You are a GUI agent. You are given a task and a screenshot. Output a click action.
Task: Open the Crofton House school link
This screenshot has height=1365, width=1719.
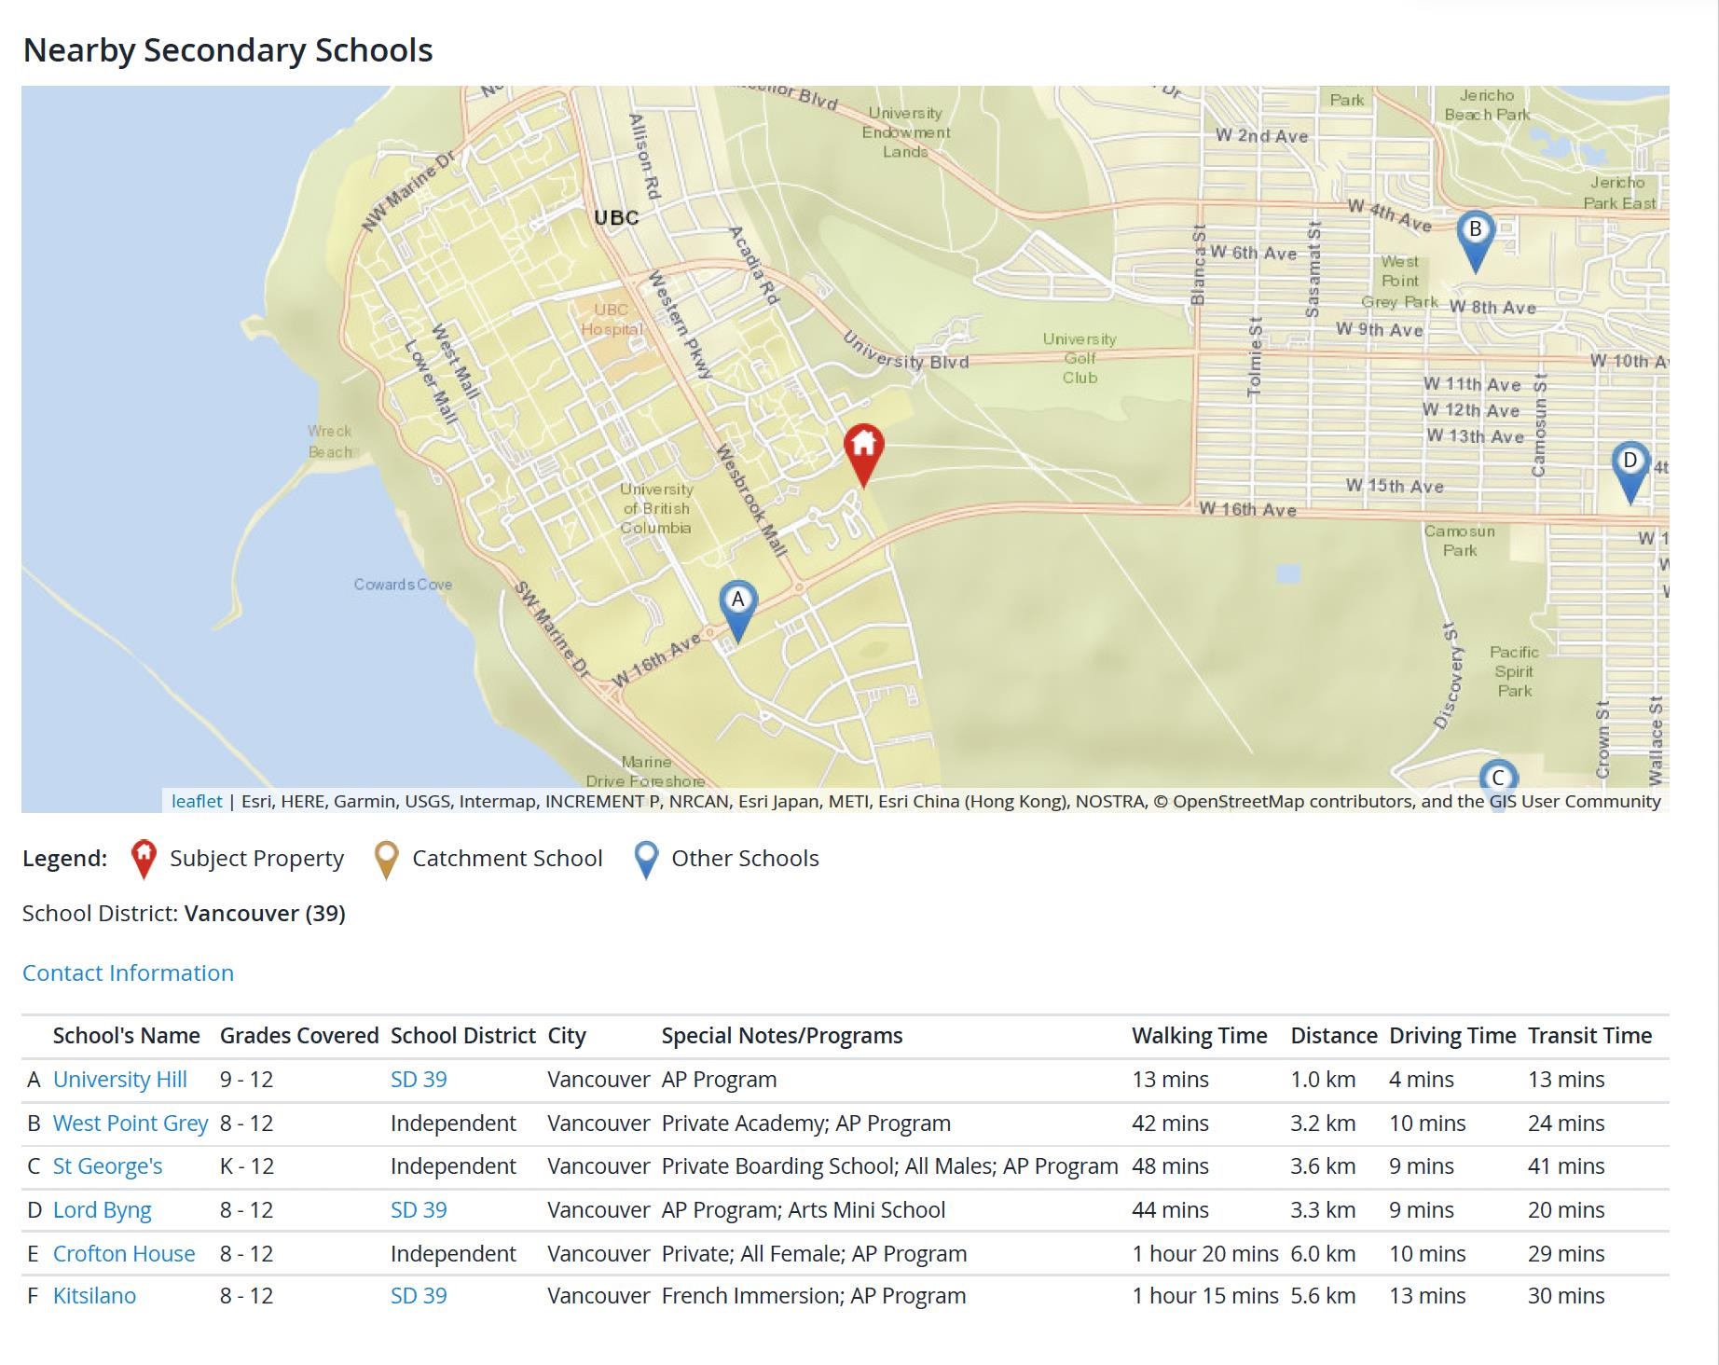pyautogui.click(x=124, y=1253)
